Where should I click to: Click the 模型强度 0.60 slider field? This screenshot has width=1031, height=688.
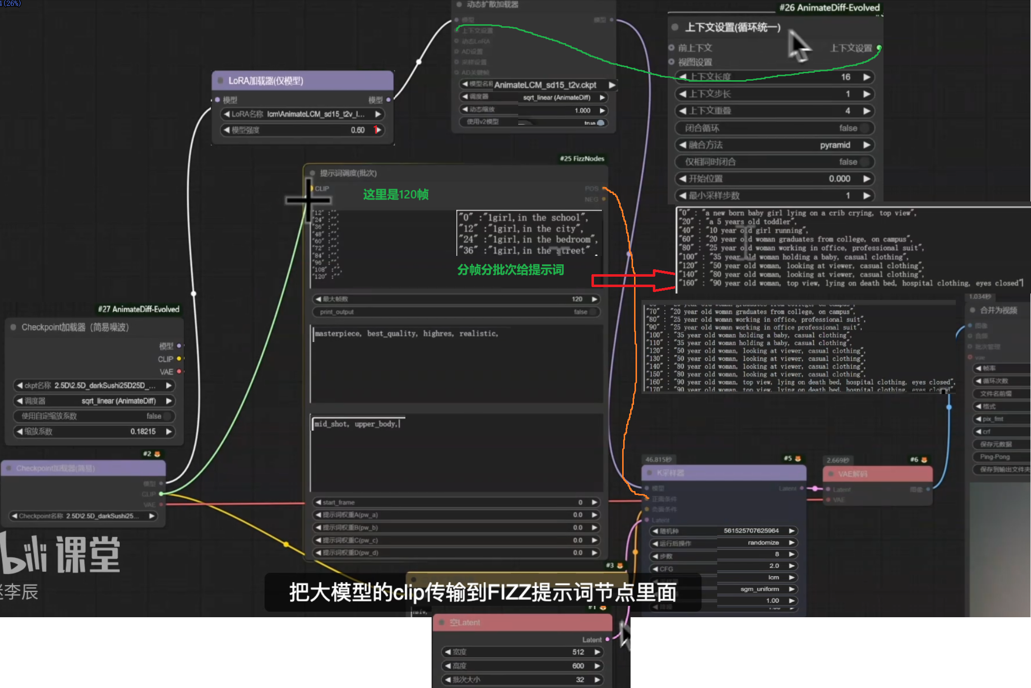302,130
